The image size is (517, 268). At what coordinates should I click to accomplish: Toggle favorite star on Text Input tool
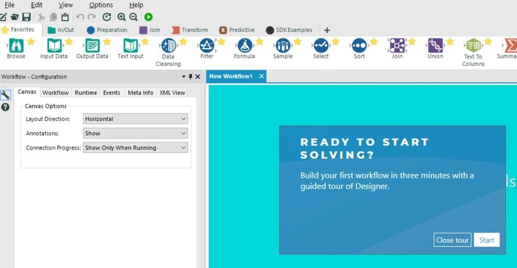click(145, 41)
